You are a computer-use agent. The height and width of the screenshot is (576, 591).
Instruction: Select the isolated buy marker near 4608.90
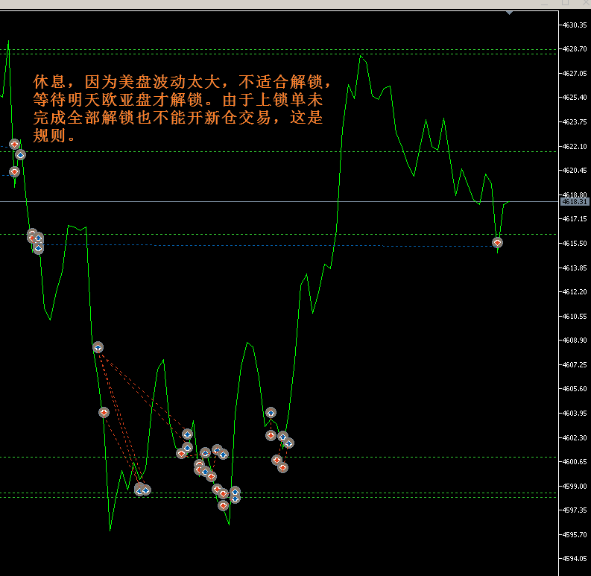[98, 347]
